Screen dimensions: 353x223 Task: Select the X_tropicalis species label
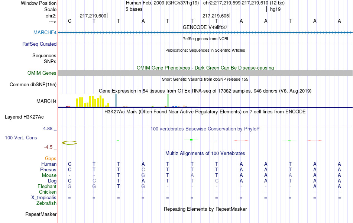44,198
